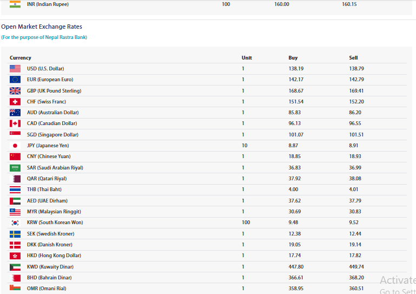Click the Open Market Exchange Rates heading
Image resolution: width=416 pixels, height=294 pixels.
(42, 27)
